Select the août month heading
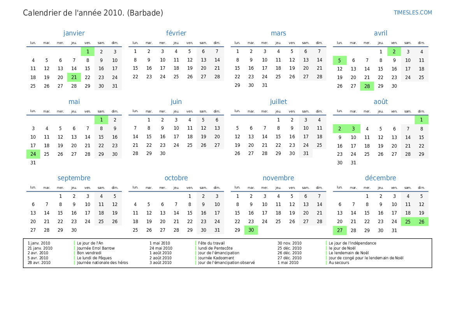The height and width of the screenshot is (322, 455). pos(380,102)
